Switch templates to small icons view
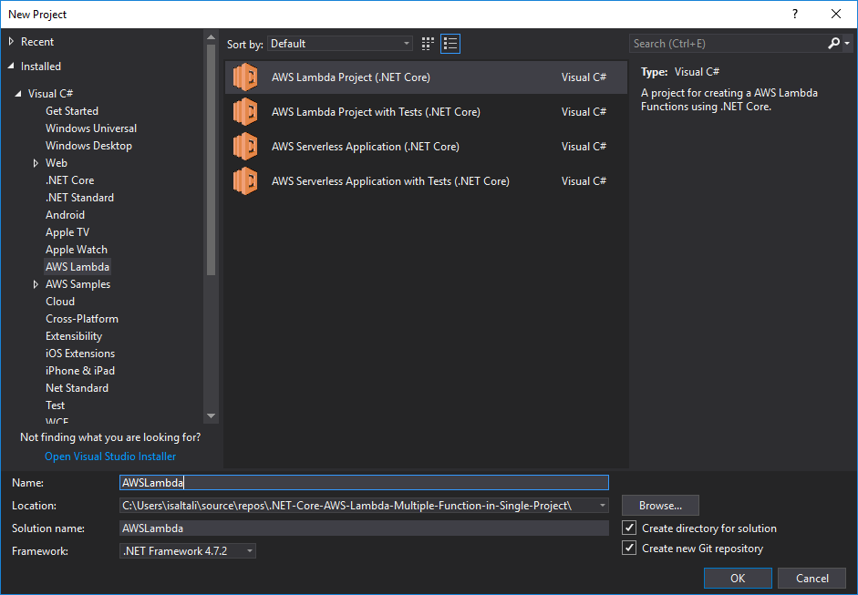This screenshot has width=858, height=595. coord(427,43)
